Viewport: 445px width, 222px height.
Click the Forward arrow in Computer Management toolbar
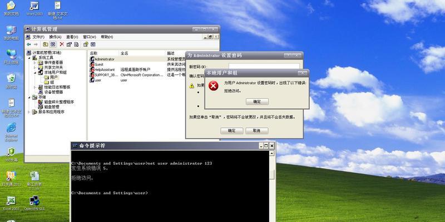point(36,44)
